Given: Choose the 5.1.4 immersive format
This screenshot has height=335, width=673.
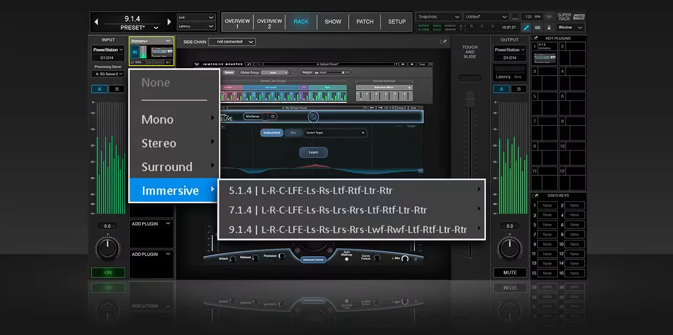Looking at the screenshot, I should point(351,190).
